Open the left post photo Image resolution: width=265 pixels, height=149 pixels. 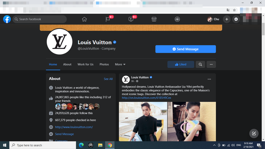[143, 121]
